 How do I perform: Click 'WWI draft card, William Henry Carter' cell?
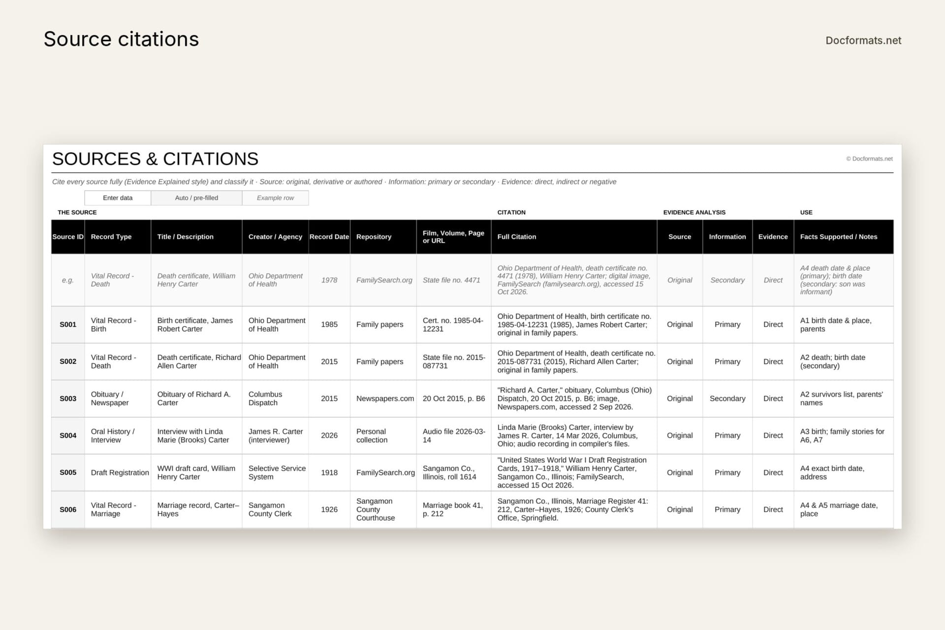(x=196, y=472)
